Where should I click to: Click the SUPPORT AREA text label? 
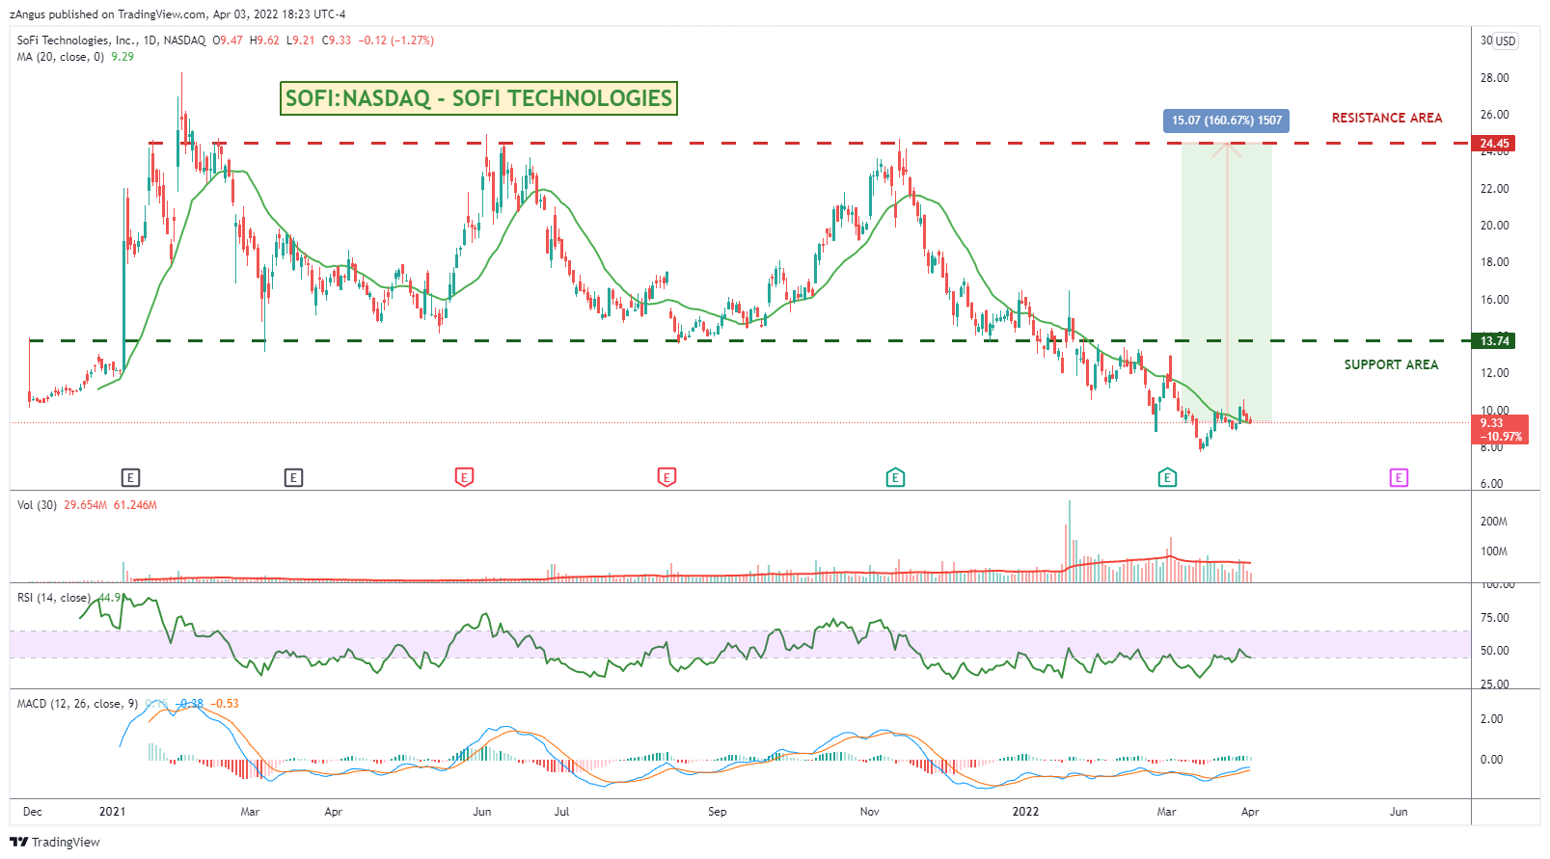(x=1391, y=364)
